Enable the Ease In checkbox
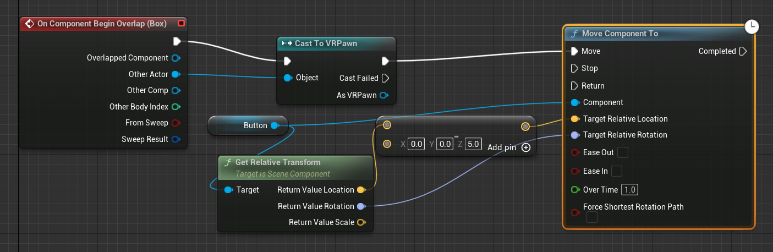773x252 pixels. (x=617, y=171)
